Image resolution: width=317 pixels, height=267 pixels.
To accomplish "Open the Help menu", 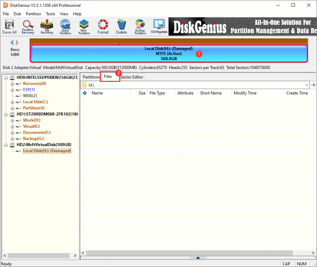I will point(77,14).
